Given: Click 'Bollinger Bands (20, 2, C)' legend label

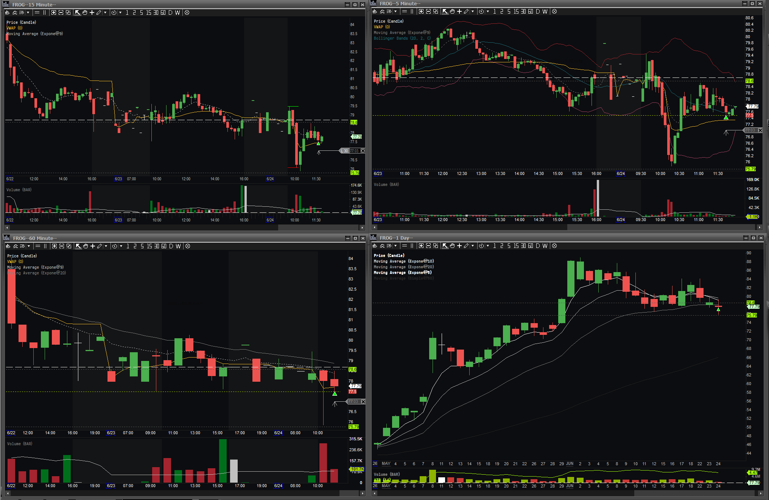Looking at the screenshot, I should coord(402,38).
